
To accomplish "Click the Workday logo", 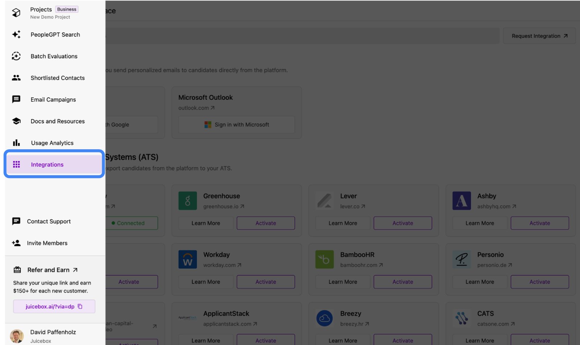I will tap(188, 259).
